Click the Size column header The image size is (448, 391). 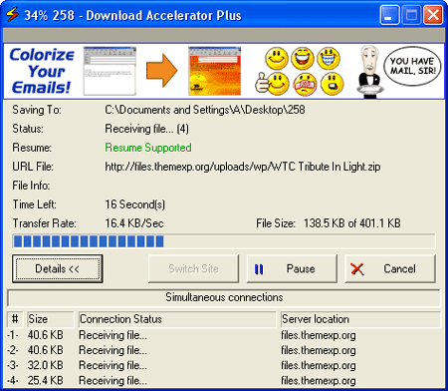click(x=51, y=319)
